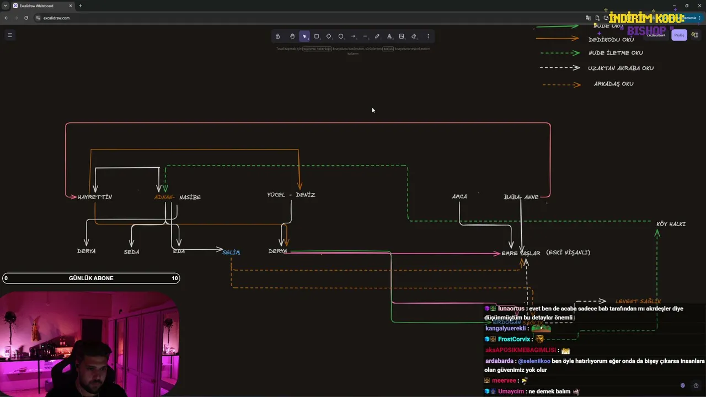Image resolution: width=706 pixels, height=397 pixels.
Task: Choose the Arrow drawing tool
Action: pyautogui.click(x=353, y=36)
